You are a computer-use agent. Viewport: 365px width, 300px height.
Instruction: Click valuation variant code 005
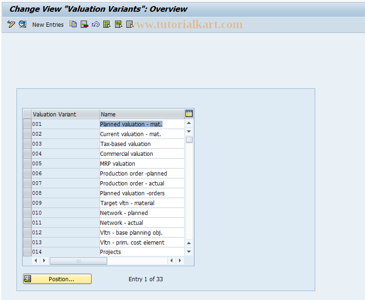(37, 163)
